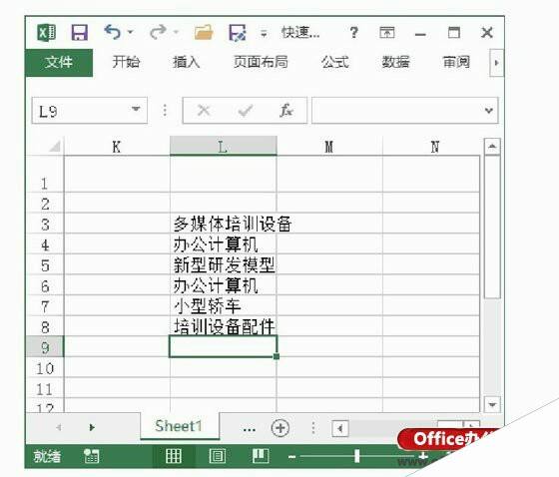Click the Open folder icon
Viewport: 559px width, 477px height.
(x=204, y=33)
